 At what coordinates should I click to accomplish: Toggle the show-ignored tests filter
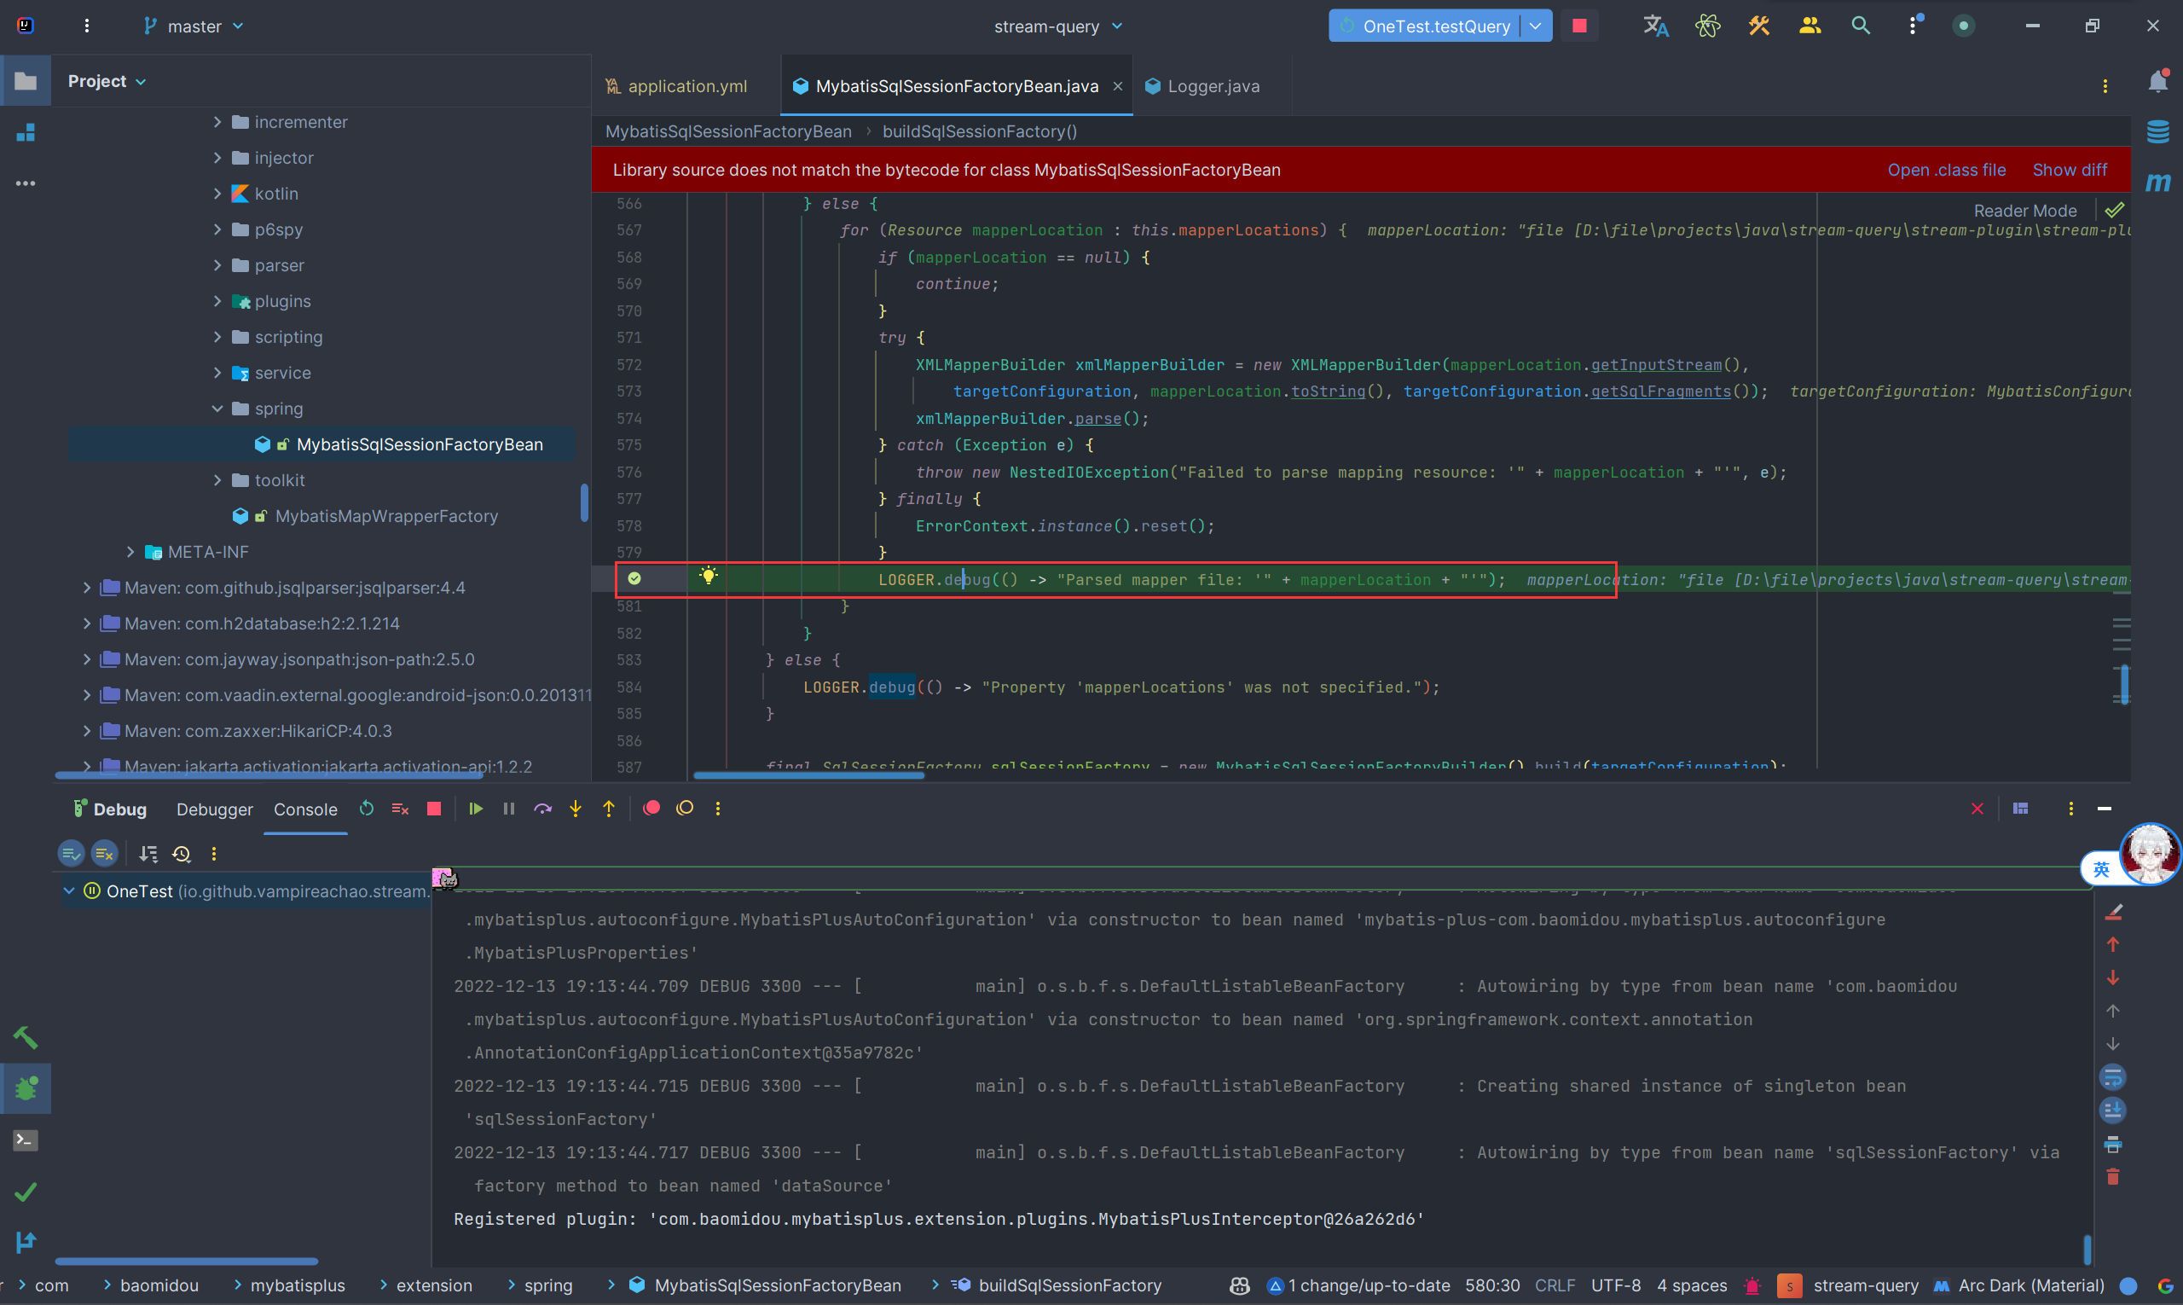[x=105, y=853]
